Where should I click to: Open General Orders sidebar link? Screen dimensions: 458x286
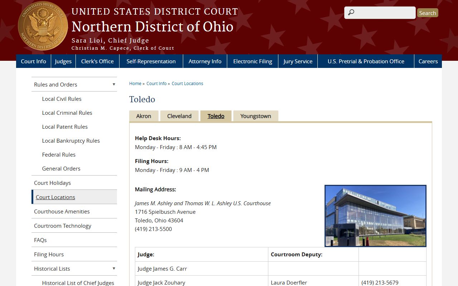pos(61,168)
